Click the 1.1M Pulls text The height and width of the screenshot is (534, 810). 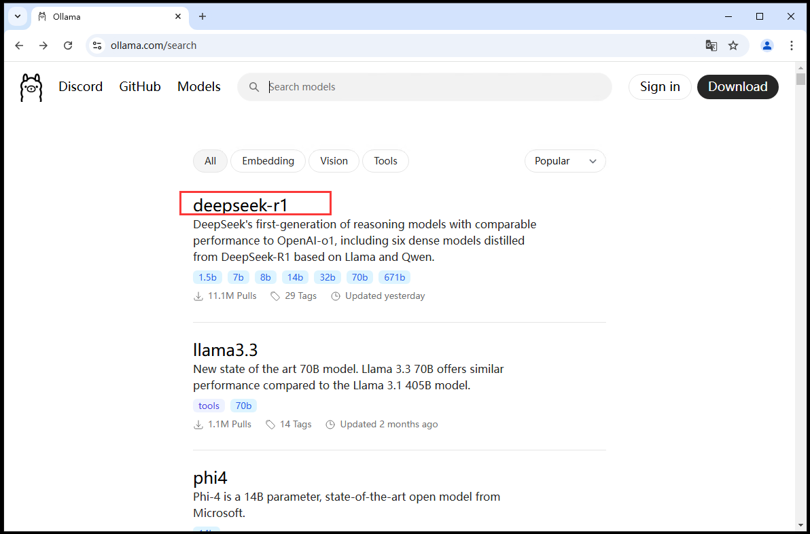point(230,425)
